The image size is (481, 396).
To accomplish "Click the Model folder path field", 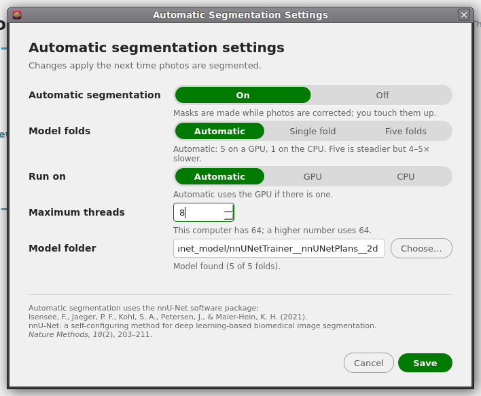I will click(279, 248).
